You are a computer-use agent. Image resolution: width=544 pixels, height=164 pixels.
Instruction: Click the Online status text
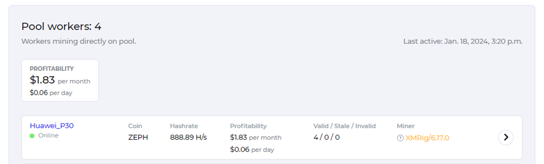coord(48,135)
